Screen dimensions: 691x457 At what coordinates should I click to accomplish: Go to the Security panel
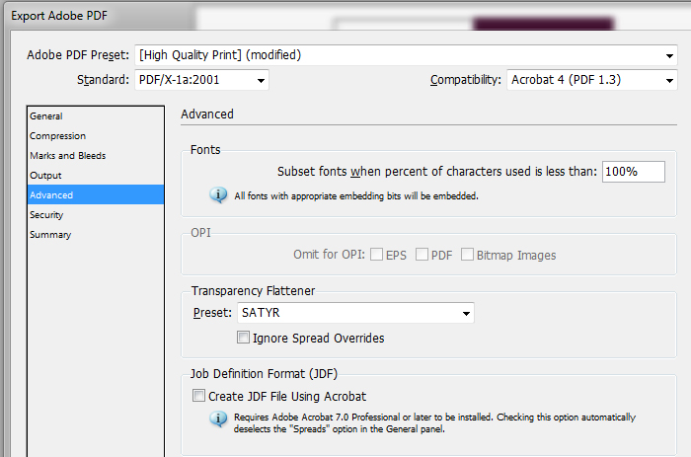pos(95,215)
